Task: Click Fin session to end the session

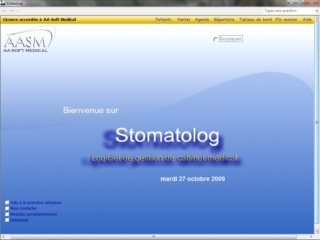Action: (x=286, y=19)
